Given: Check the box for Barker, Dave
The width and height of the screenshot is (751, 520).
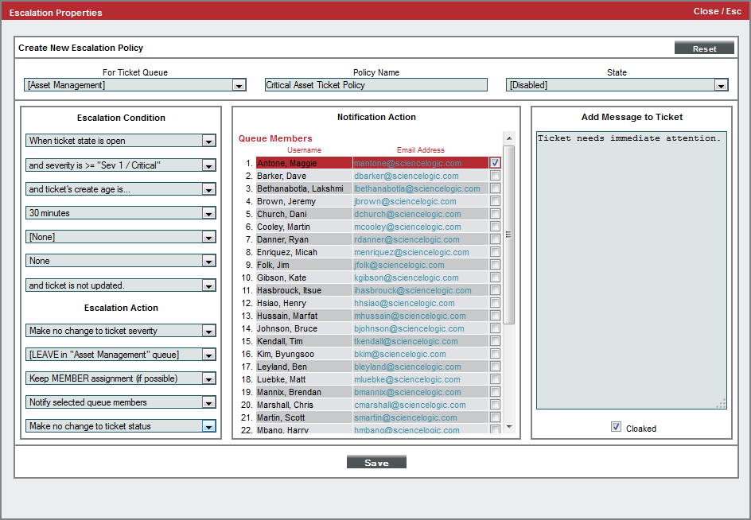Looking at the screenshot, I should pos(495,176).
